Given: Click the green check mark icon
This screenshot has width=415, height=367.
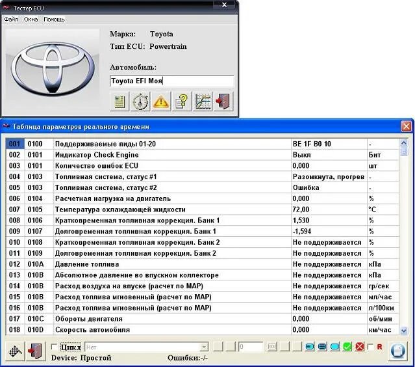Looking at the screenshot, I should point(347,347).
